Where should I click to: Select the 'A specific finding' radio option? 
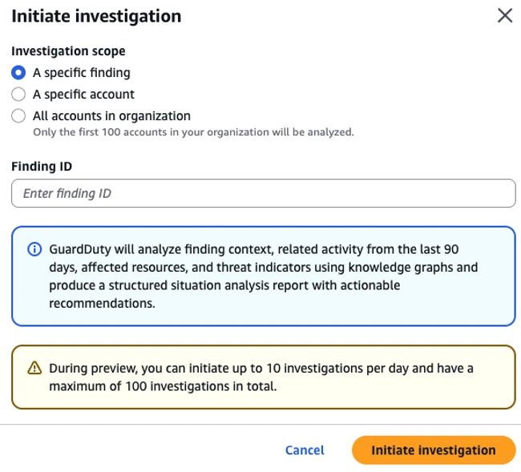click(x=18, y=72)
